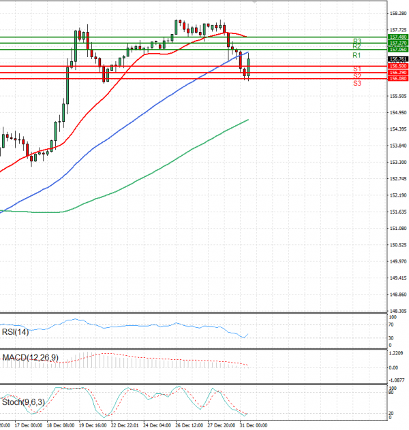
Task: Click the 156.290 red price tag
Action: tap(397, 72)
